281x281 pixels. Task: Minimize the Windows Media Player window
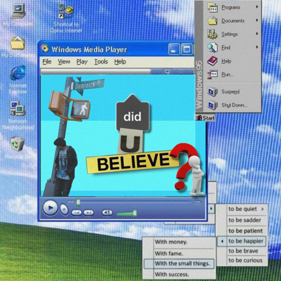pos(174,49)
